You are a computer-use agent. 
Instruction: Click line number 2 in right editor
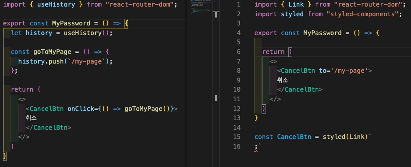click(238, 14)
